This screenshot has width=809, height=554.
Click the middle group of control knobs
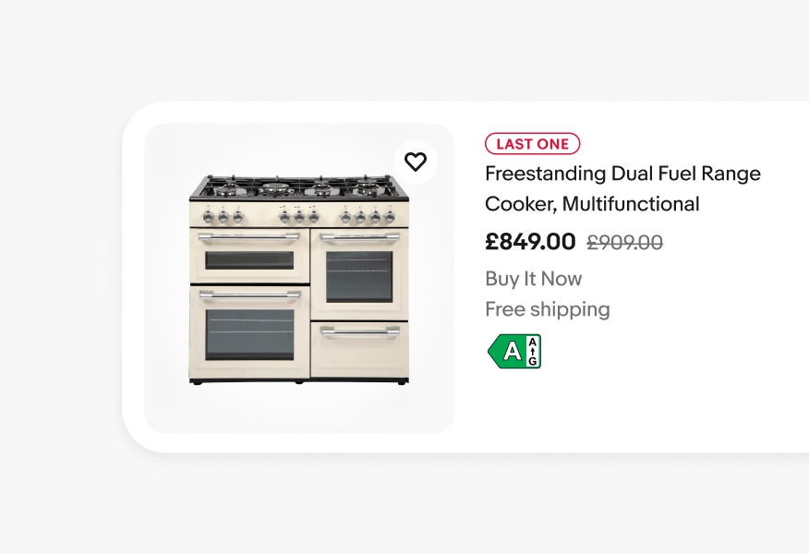point(299,215)
